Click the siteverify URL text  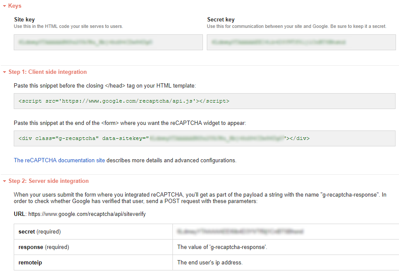click(x=87, y=214)
